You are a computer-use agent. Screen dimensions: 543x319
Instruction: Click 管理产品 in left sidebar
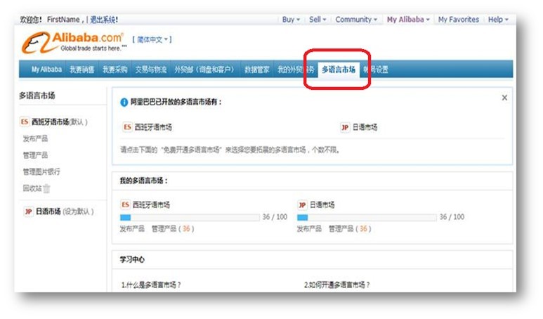pyautogui.click(x=35, y=155)
